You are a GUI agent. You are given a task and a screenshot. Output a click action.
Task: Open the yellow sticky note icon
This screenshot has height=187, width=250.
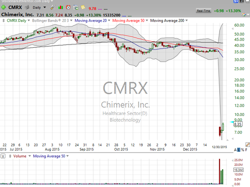[83, 7]
